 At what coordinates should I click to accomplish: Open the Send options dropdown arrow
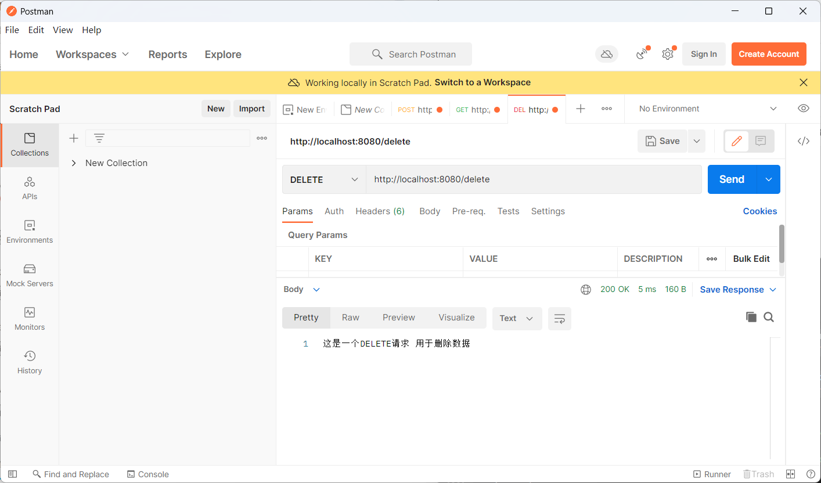[x=769, y=179]
